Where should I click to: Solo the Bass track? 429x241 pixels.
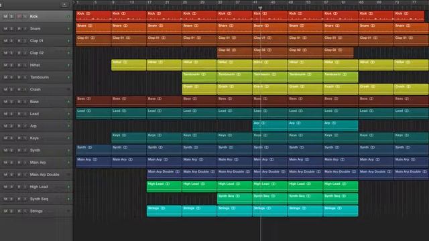(11, 102)
